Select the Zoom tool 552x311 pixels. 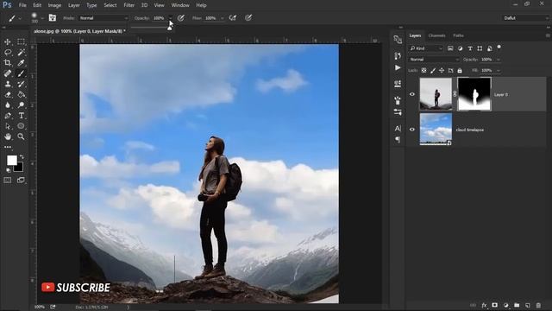21,136
